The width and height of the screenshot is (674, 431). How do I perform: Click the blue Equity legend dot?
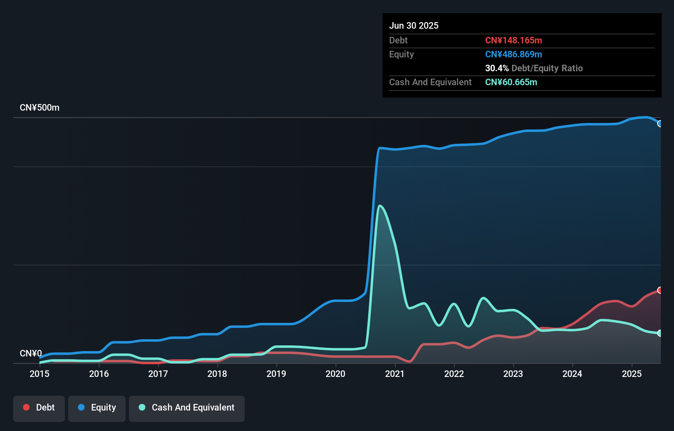(x=81, y=407)
